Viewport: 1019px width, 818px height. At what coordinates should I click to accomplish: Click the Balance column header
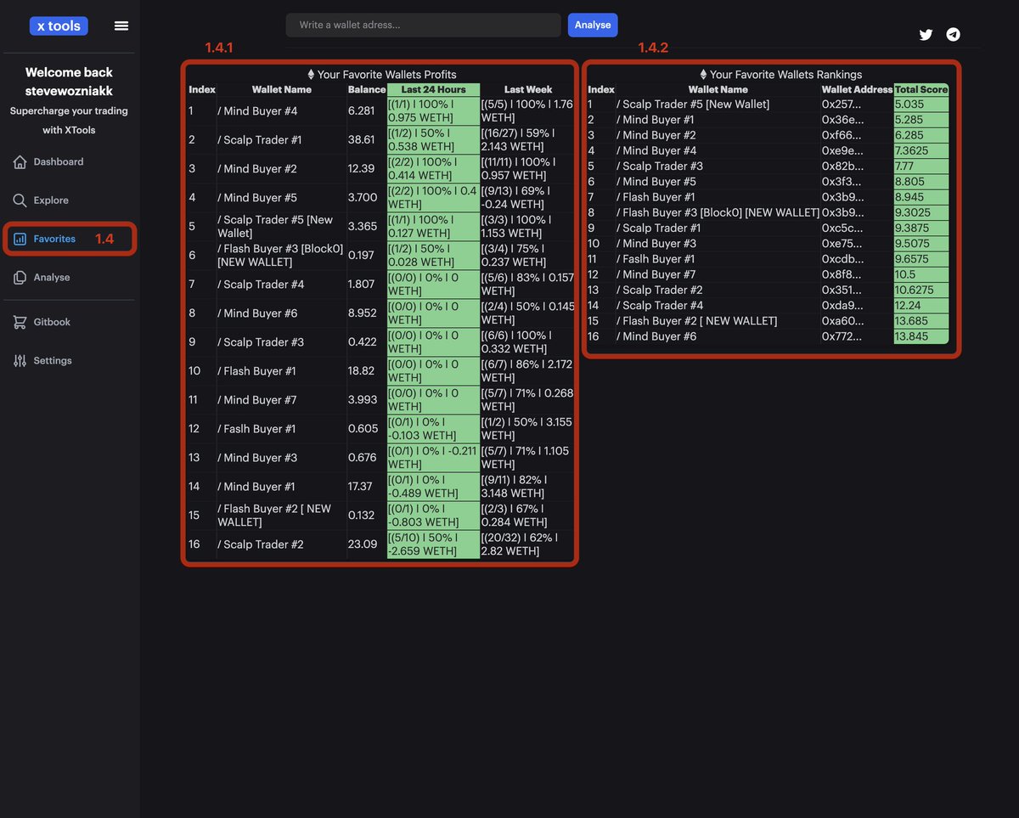click(367, 89)
